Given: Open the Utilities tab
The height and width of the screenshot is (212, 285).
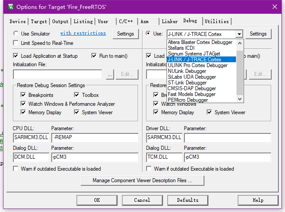Looking at the screenshot, I should coord(217,21).
